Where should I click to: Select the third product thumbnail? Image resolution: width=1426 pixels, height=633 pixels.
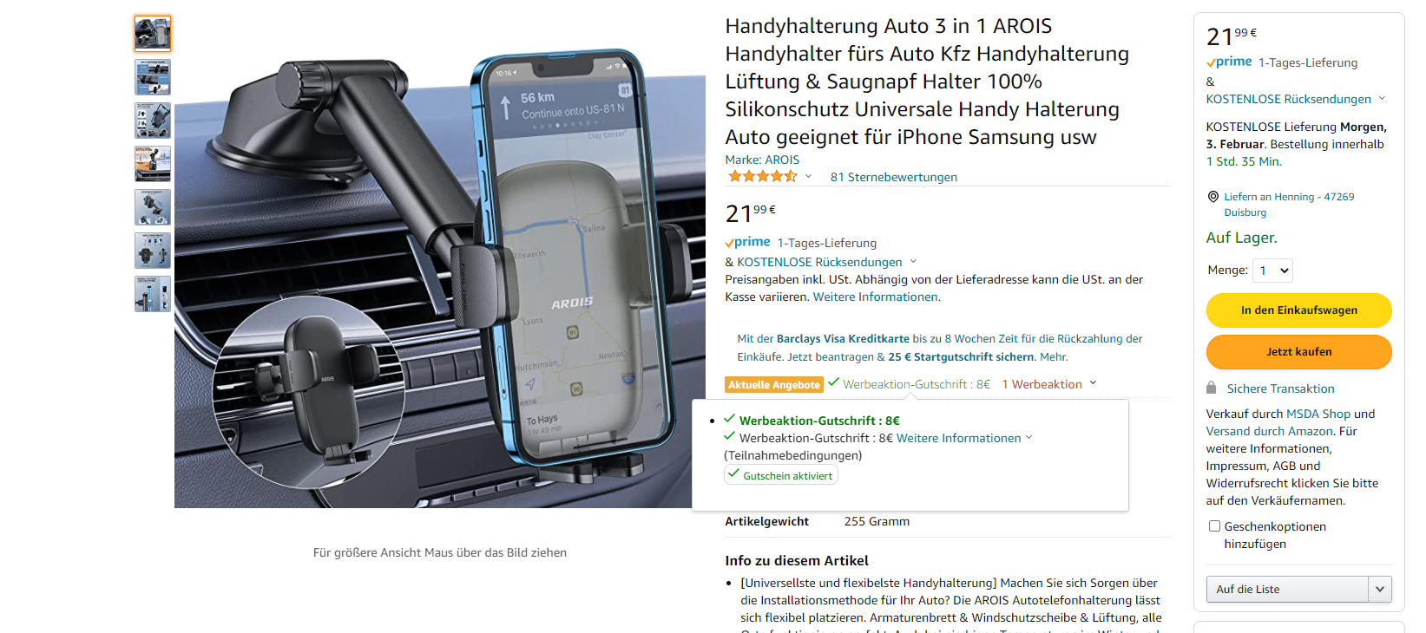(153, 121)
